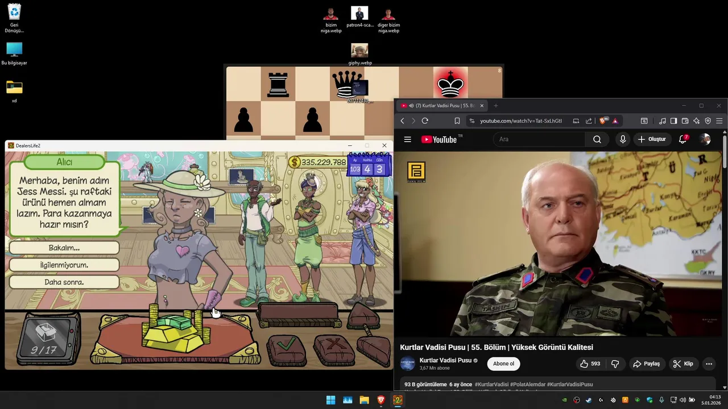Image resolution: width=728 pixels, height=409 pixels.
Task: Toggle the browser sidebar panel
Action: [673, 121]
